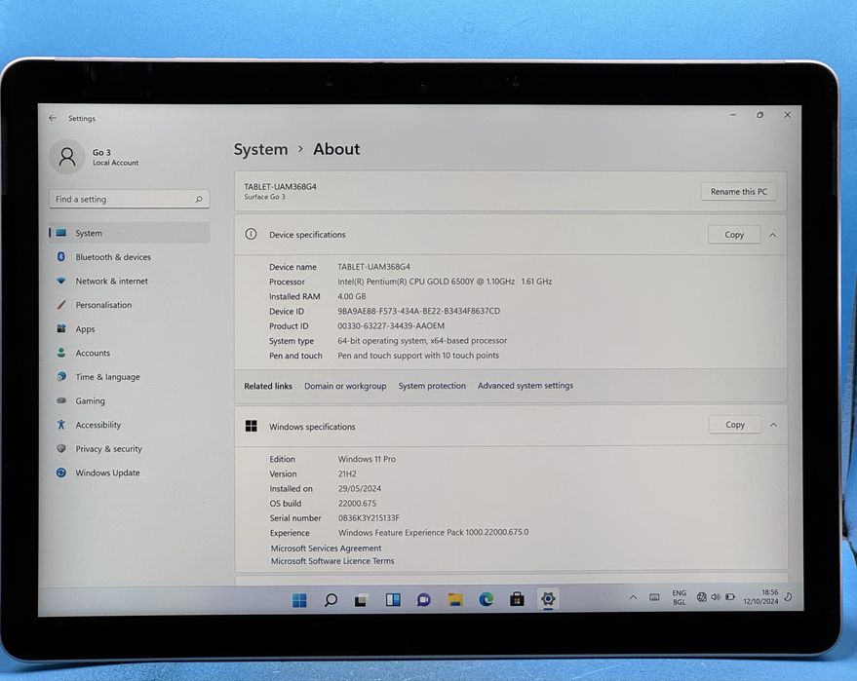Click the serial number 0B36K3Y215133F
857x681 pixels.
(x=369, y=517)
